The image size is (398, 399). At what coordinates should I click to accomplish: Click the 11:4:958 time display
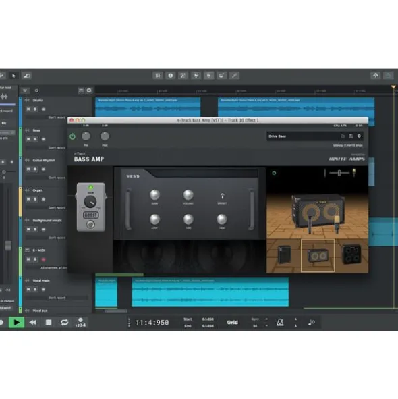point(152,323)
